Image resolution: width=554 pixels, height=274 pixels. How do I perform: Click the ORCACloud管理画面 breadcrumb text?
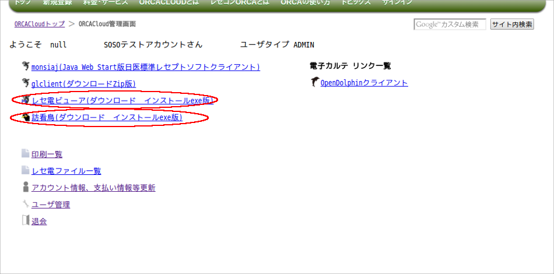(107, 24)
